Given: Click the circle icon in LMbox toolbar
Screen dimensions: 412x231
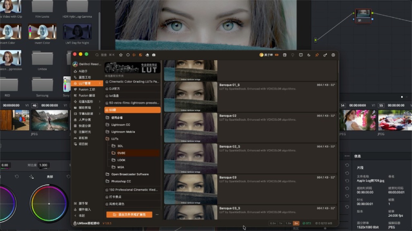Looking at the screenshot, I should click(x=128, y=55).
